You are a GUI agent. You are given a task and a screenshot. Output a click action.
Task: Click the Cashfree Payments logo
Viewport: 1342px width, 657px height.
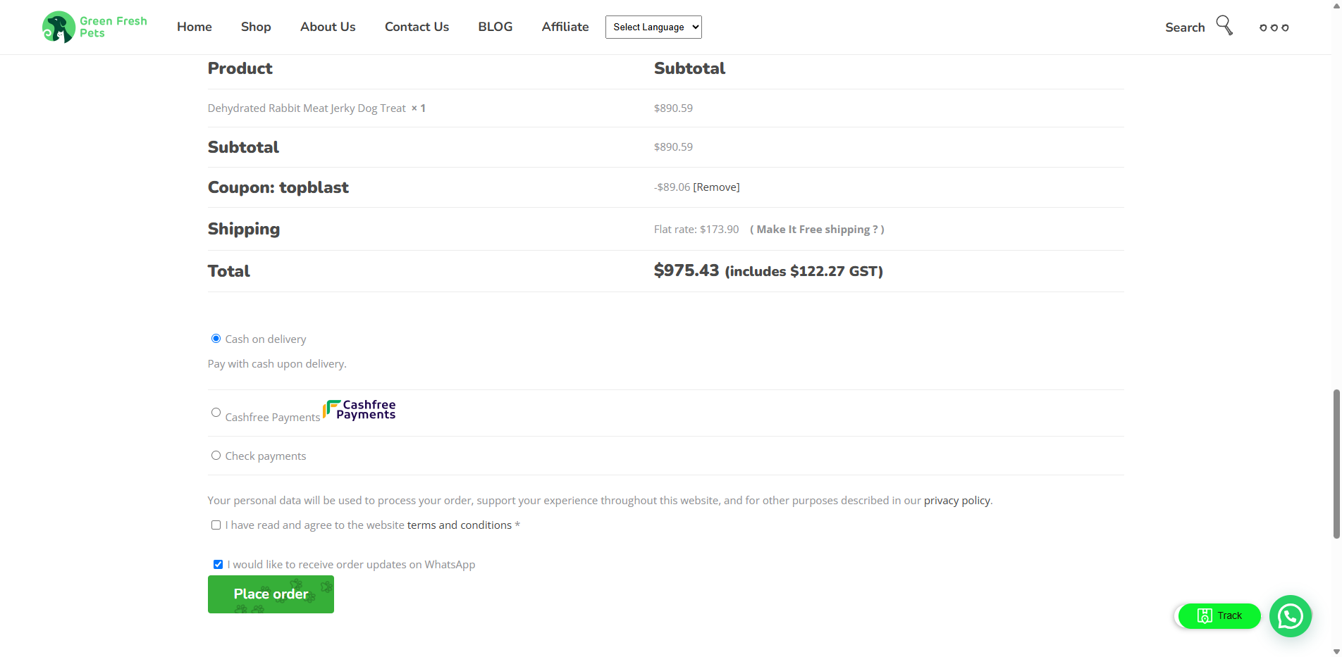[359, 410]
